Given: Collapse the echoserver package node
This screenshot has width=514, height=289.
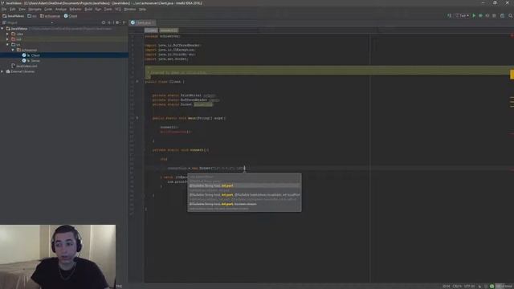Looking at the screenshot, I should pos(13,50).
